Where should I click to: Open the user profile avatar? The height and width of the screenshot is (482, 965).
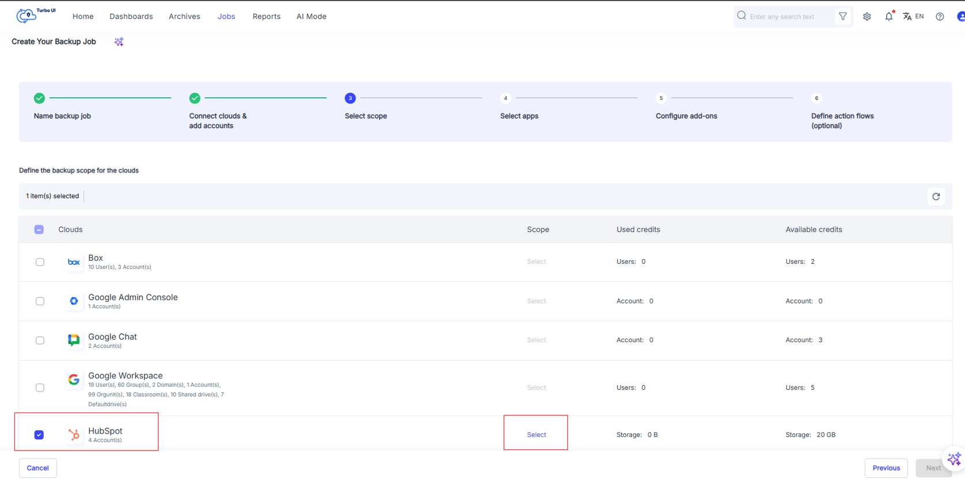point(960,17)
